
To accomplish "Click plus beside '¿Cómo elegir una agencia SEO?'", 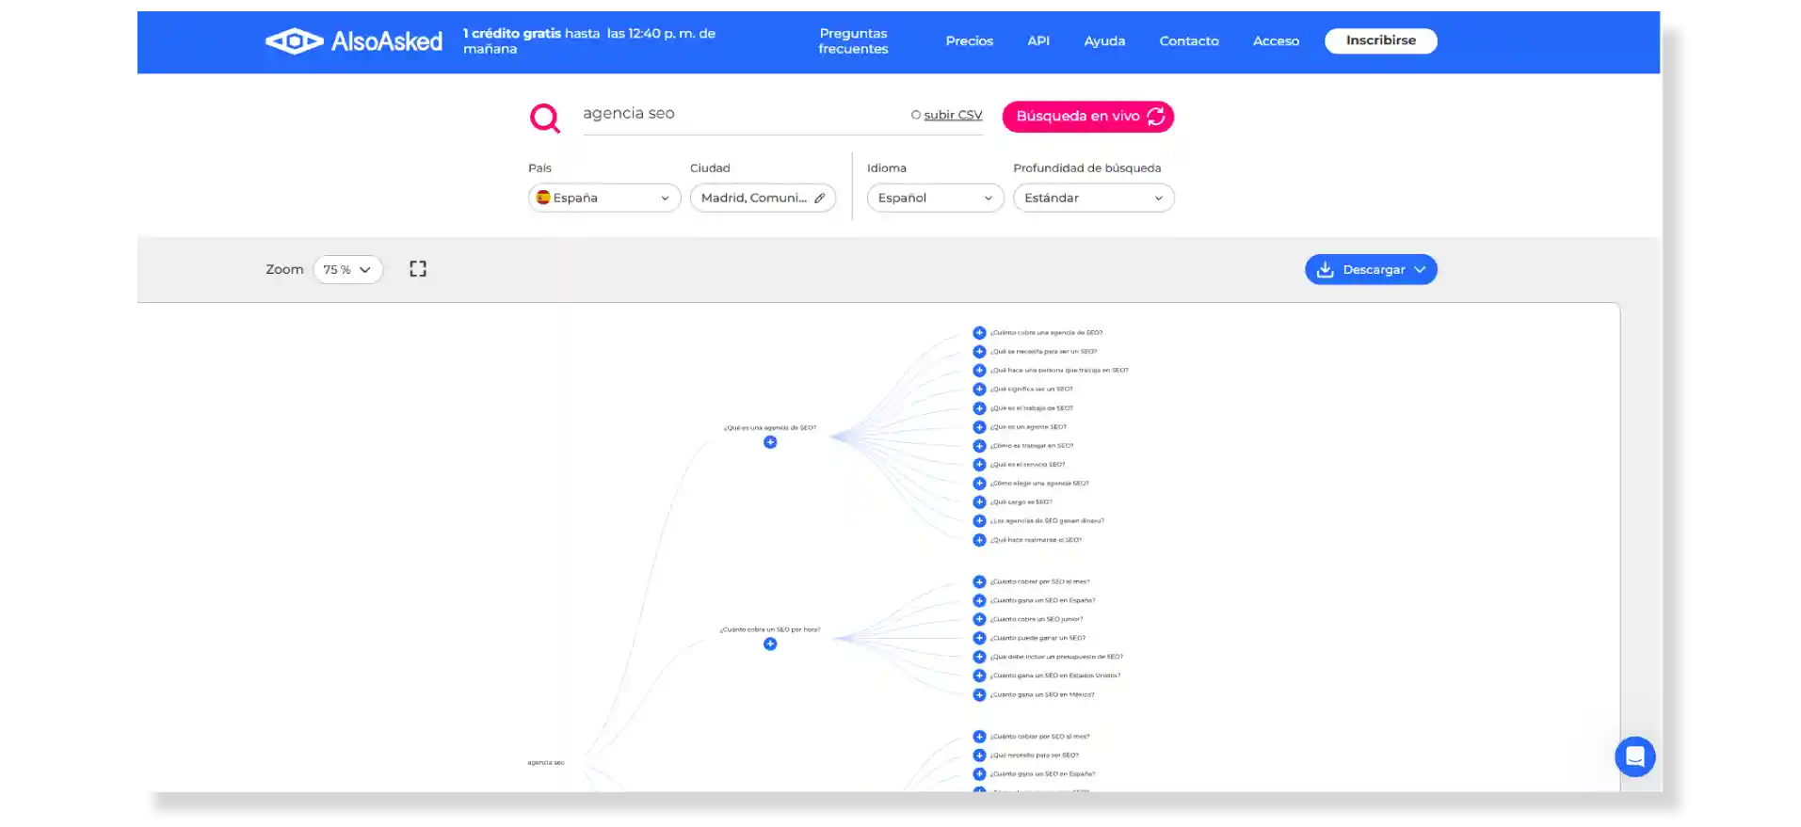I will pos(979,484).
